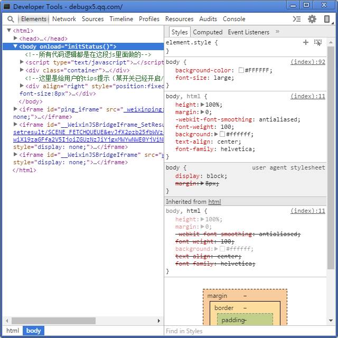The width and height of the screenshot is (338, 338).
Task: Switch to the Network tab
Action: point(64,19)
